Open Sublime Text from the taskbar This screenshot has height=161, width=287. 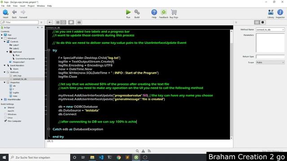[x=127, y=157]
